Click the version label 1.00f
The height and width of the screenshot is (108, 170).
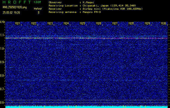[37, 2]
